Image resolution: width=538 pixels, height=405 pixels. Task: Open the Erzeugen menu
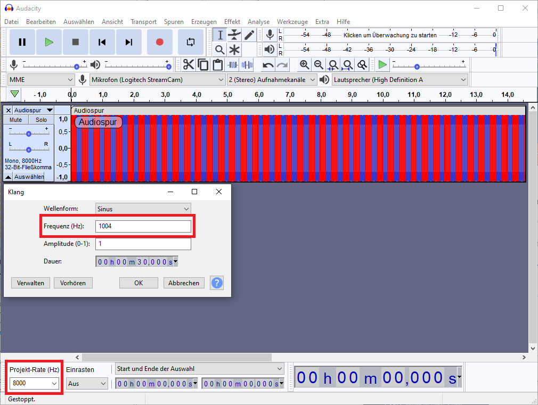203,22
